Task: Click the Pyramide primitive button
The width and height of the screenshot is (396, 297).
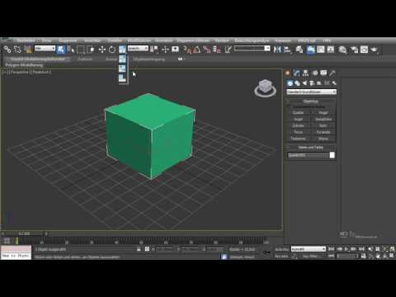Action: pos(323,132)
